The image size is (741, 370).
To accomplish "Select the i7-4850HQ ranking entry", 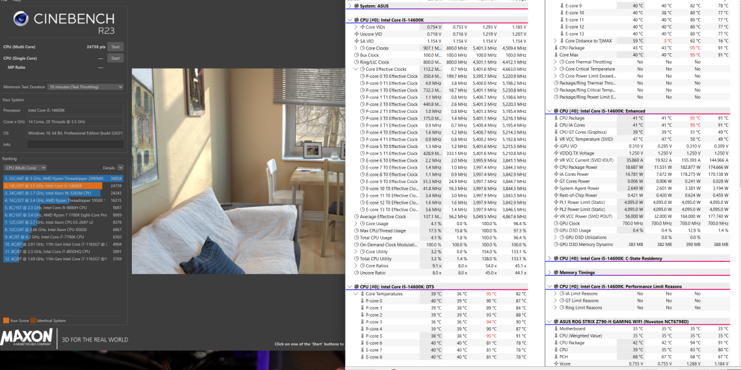I will click(x=63, y=252).
